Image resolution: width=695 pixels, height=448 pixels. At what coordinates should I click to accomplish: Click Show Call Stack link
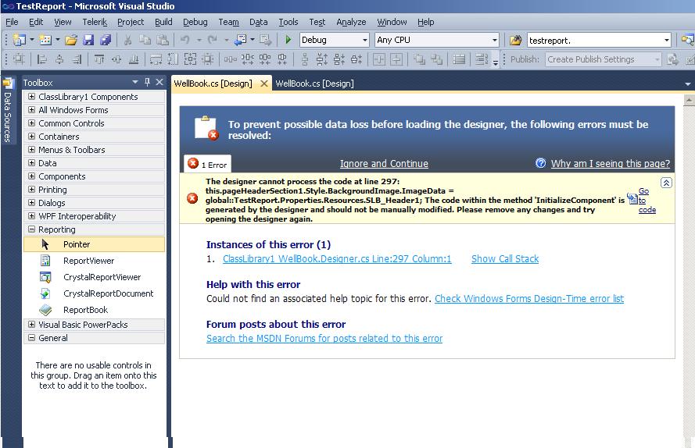505,259
